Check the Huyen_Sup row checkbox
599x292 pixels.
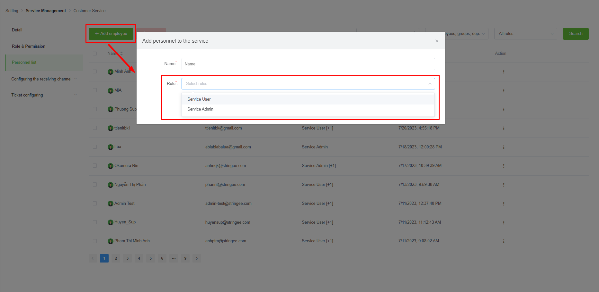(x=95, y=222)
